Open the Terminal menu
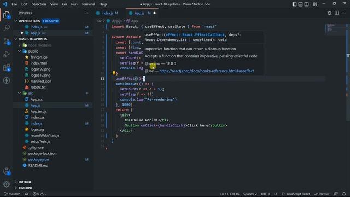This screenshot has height=197, width=350. click(88, 4)
